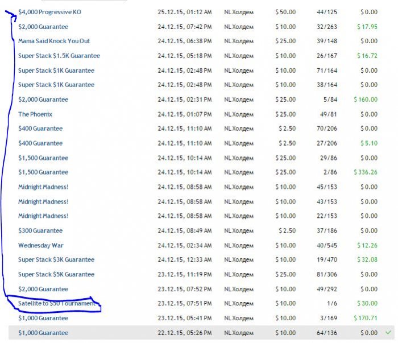398x343 pixels.
Task: Open $1,000 Guarantee link in the 3/169 row
Action: click(x=43, y=318)
